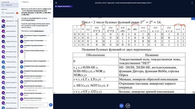Open Общие заметки shared notes
Image resolution: width=195 pixels, height=109 pixels.
10,13
